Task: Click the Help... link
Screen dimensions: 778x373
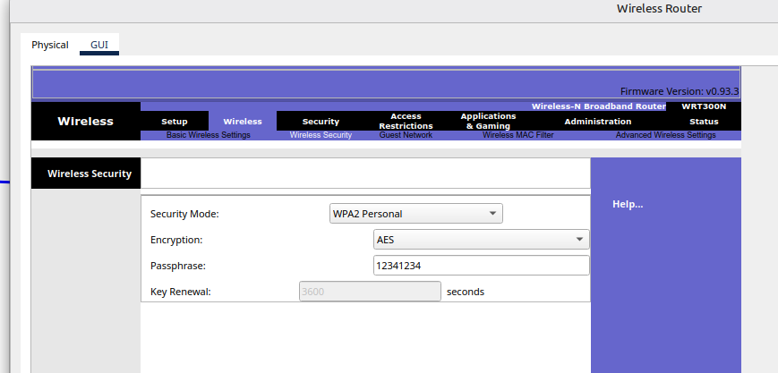Action: coord(627,204)
